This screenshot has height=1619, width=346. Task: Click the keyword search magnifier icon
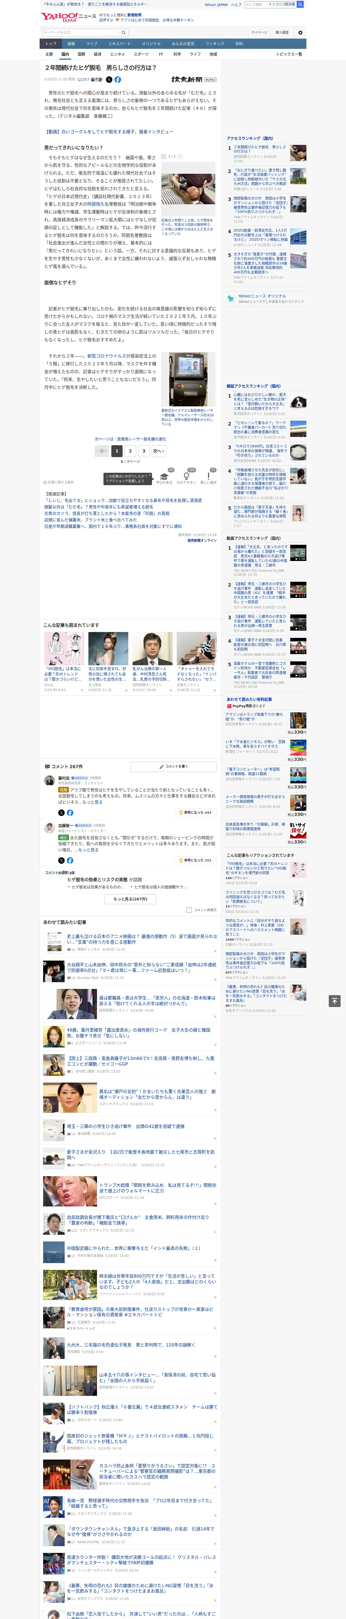pyautogui.click(x=124, y=32)
